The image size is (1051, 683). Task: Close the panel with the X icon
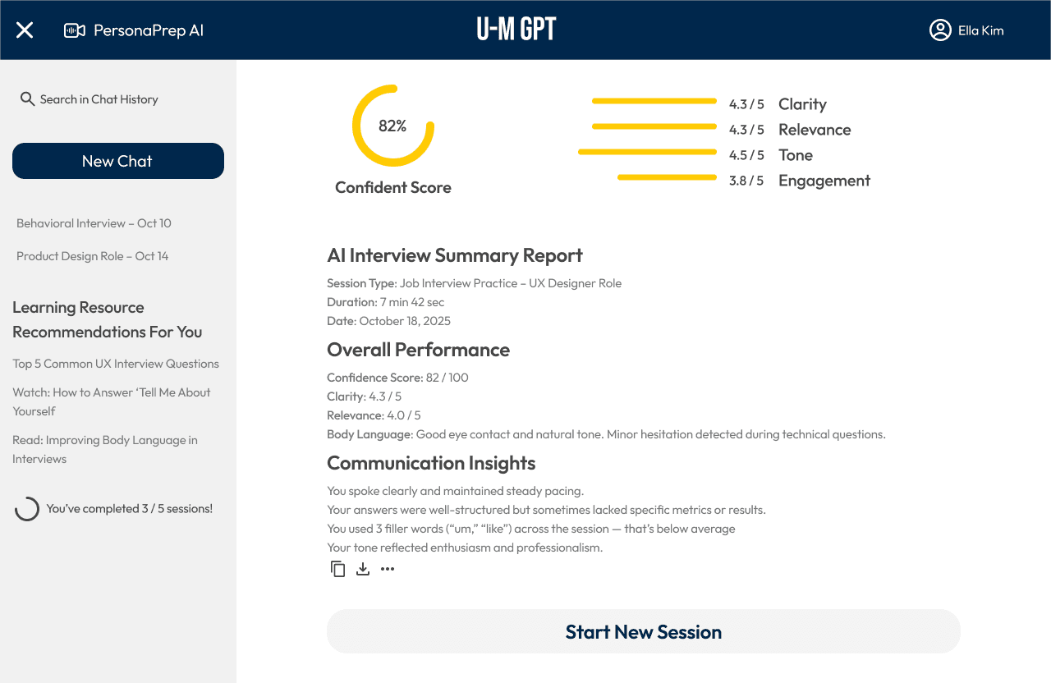25,30
